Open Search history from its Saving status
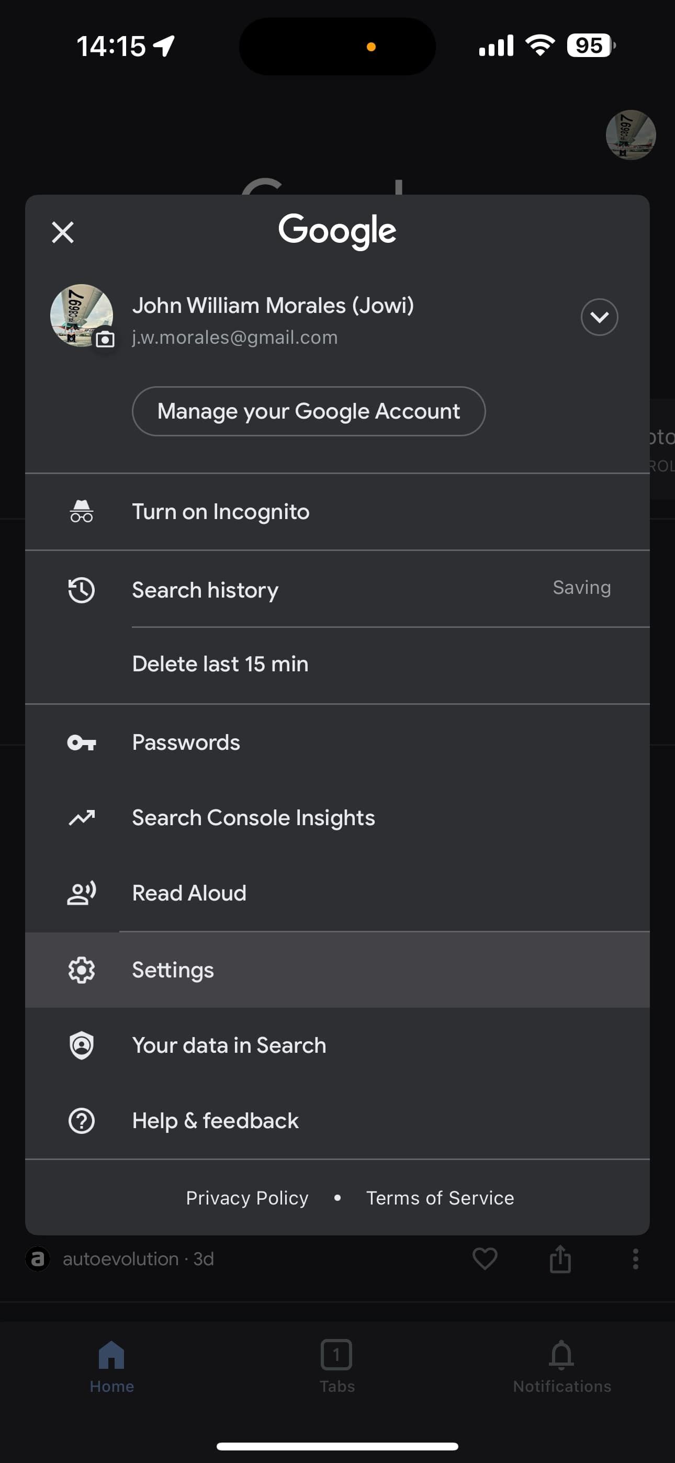This screenshot has width=675, height=1463. pyautogui.click(x=581, y=587)
